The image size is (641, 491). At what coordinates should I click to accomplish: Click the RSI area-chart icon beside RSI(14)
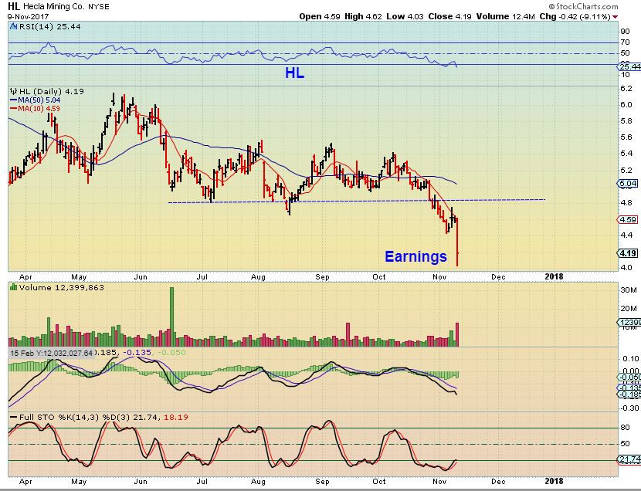point(13,26)
